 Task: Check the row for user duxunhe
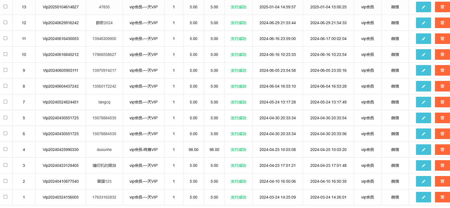(5, 149)
